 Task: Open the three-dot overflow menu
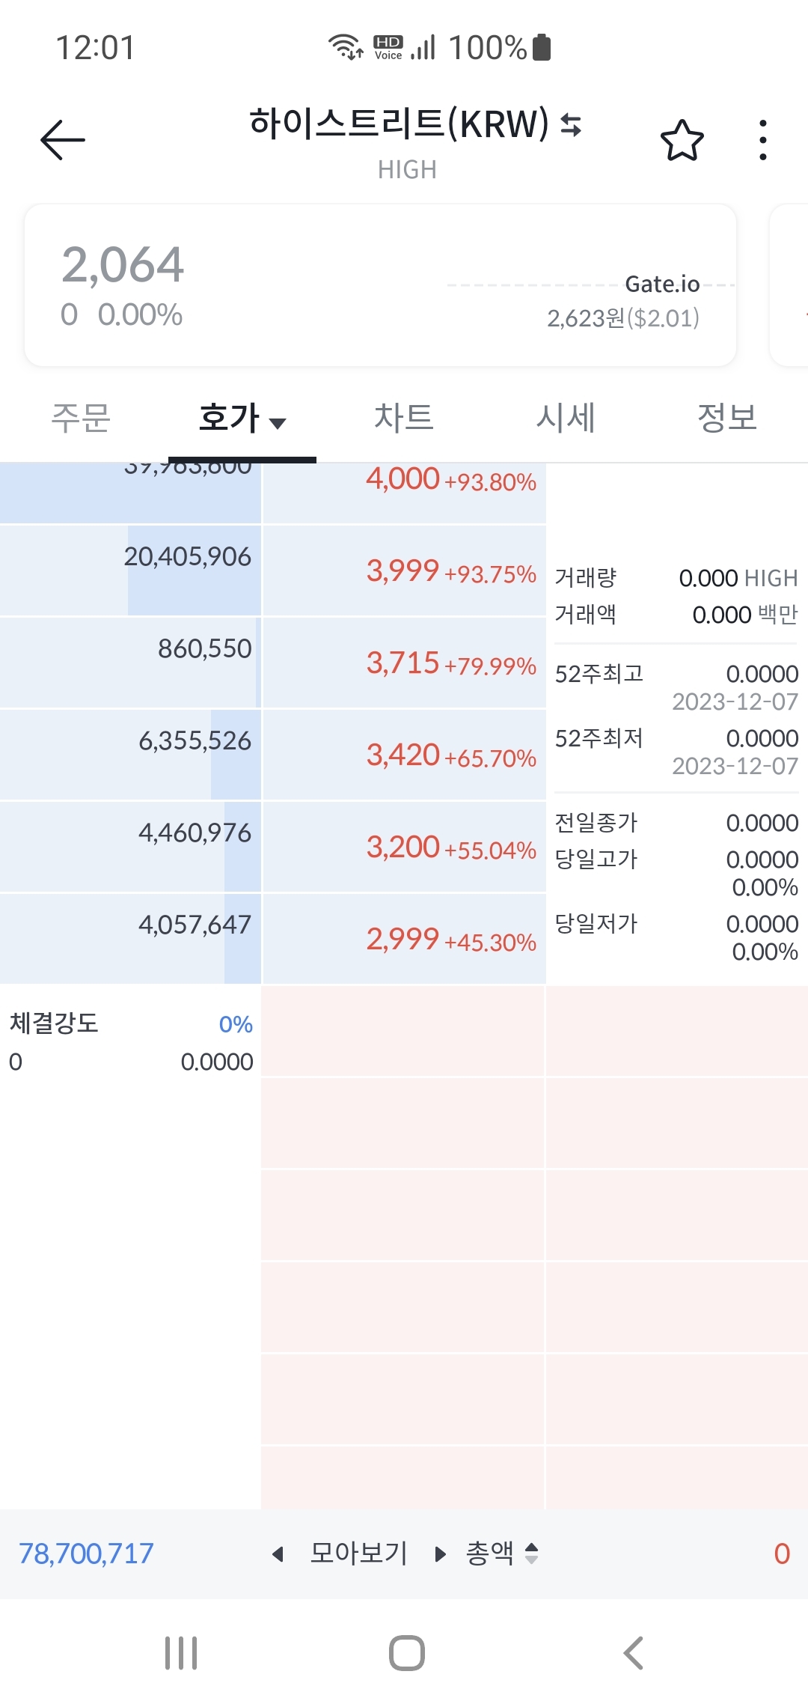click(762, 140)
